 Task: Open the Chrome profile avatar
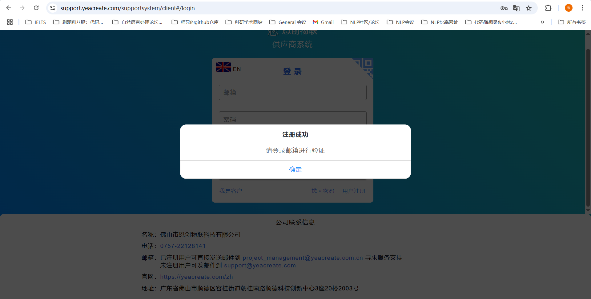[x=569, y=8]
